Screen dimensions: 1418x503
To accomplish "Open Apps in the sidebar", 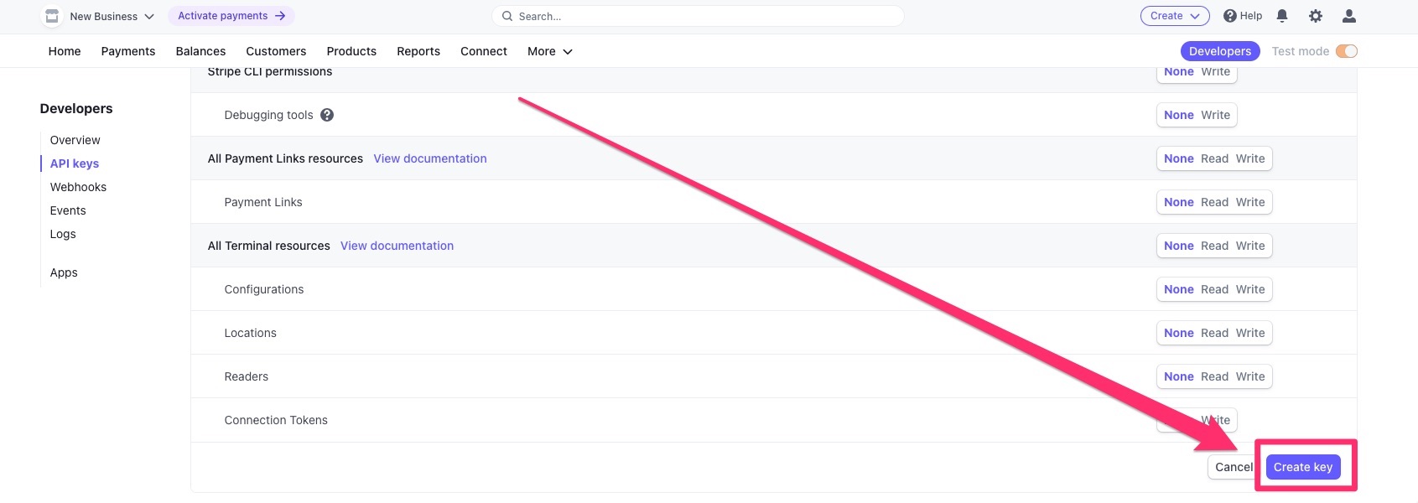I will tap(64, 272).
